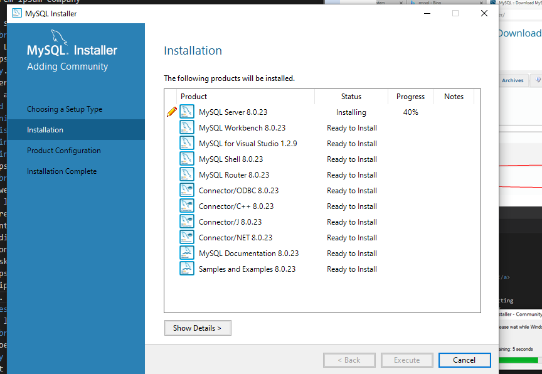
Task: Expand installation log with Show Details
Action: pyautogui.click(x=198, y=328)
